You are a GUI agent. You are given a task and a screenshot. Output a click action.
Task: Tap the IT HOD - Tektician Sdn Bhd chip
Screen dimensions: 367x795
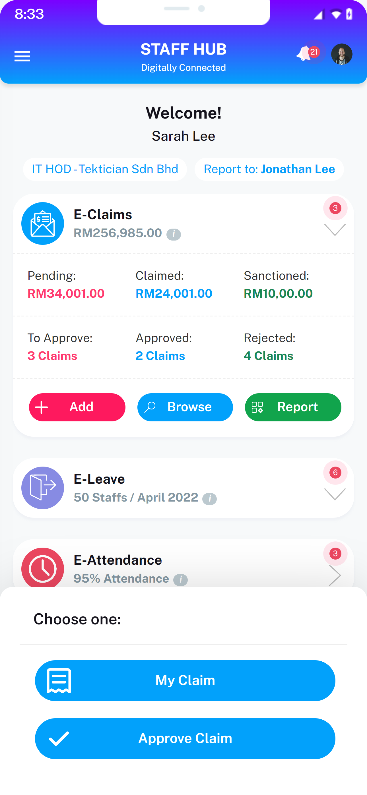coord(105,169)
